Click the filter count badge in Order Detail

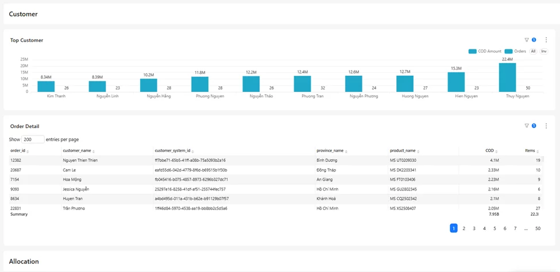click(x=534, y=126)
